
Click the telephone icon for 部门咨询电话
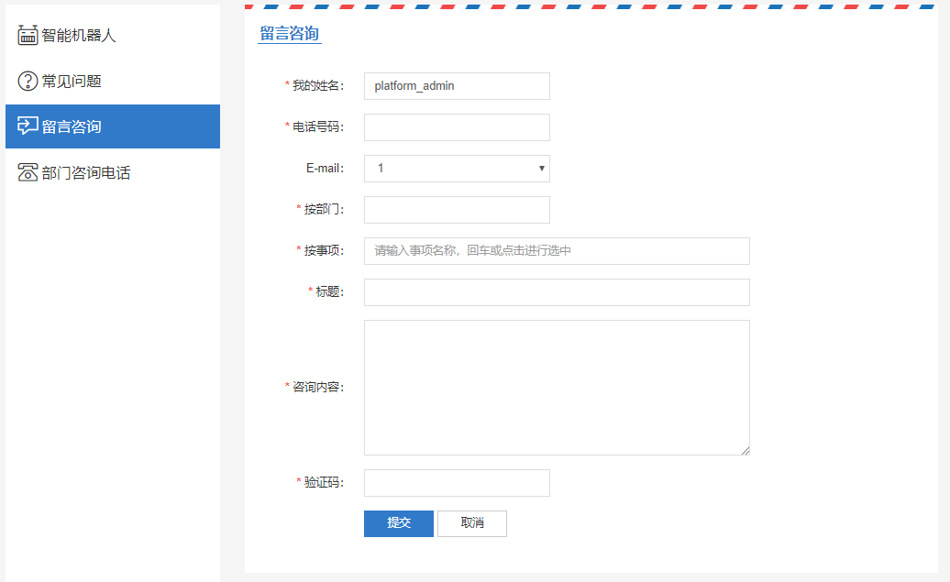28,172
